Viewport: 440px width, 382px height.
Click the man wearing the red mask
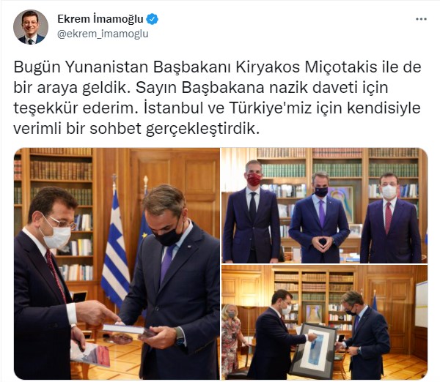[x=252, y=211]
